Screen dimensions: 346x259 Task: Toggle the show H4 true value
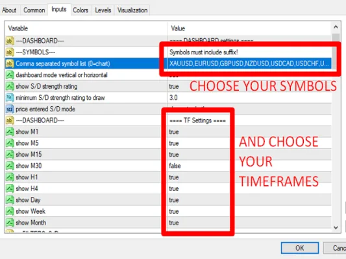(x=174, y=188)
